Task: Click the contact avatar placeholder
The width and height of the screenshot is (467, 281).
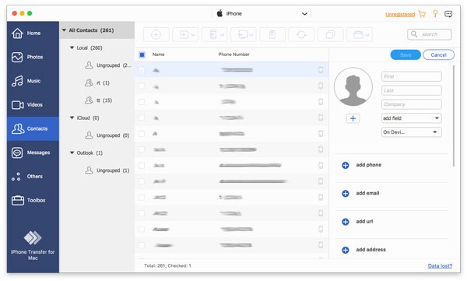Action: click(353, 86)
